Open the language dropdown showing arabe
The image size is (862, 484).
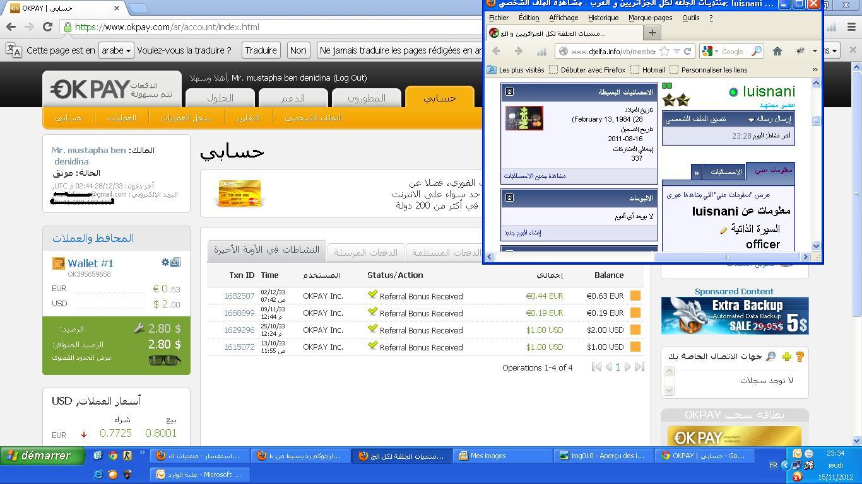[116, 50]
